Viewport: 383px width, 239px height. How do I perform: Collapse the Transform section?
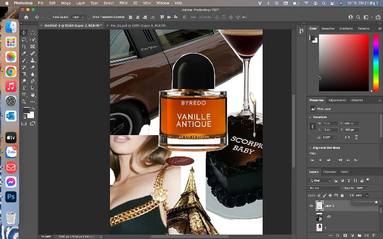point(310,117)
